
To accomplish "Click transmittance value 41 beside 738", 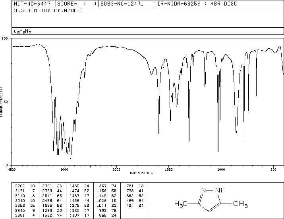I will [x=141, y=191].
